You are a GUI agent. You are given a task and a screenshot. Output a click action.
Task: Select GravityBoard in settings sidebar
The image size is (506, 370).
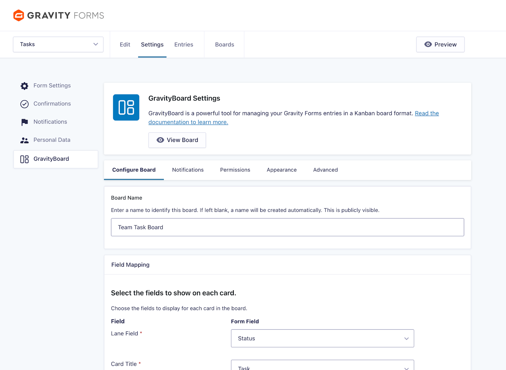pos(56,159)
